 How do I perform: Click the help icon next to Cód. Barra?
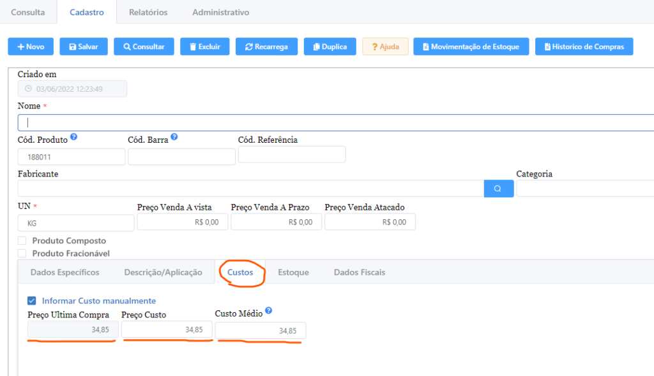tap(174, 137)
